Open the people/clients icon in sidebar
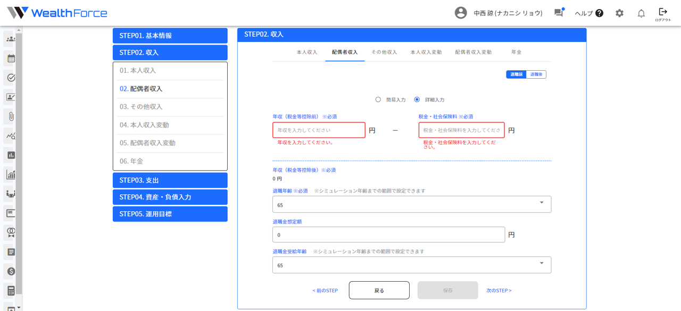The width and height of the screenshot is (681, 311). [10, 39]
